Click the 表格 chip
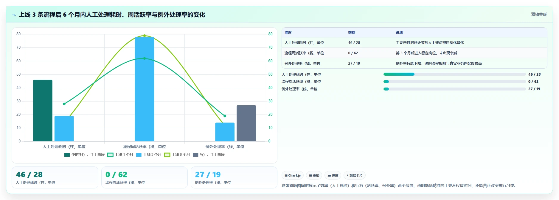Viewport: 559px width, 200px height. pos(314,175)
